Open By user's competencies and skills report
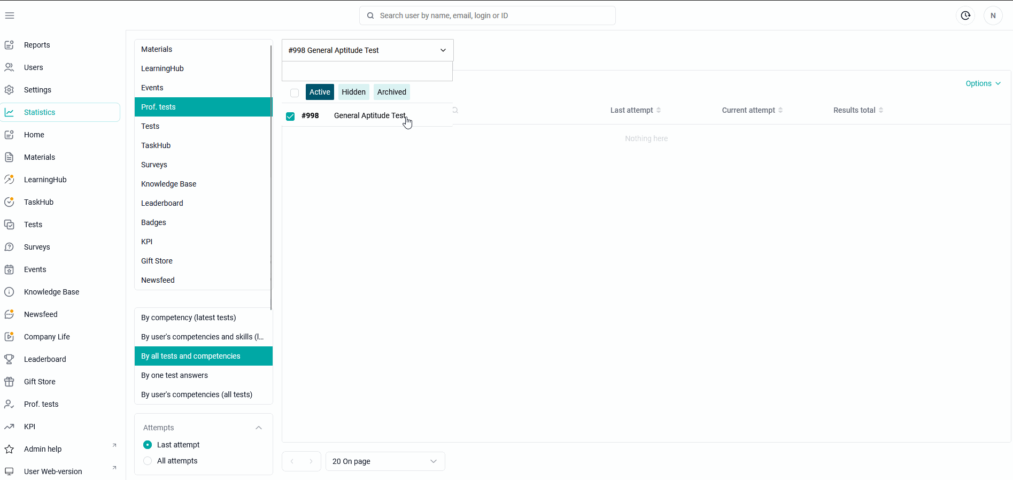The image size is (1013, 480). pyautogui.click(x=204, y=337)
